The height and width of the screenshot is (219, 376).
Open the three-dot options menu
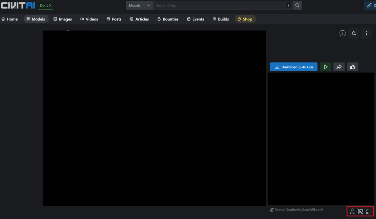point(366,33)
